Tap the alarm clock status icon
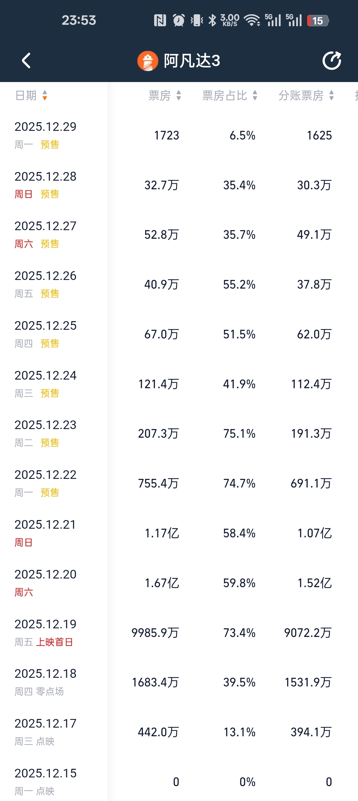The height and width of the screenshot is (801, 358). 179,21
